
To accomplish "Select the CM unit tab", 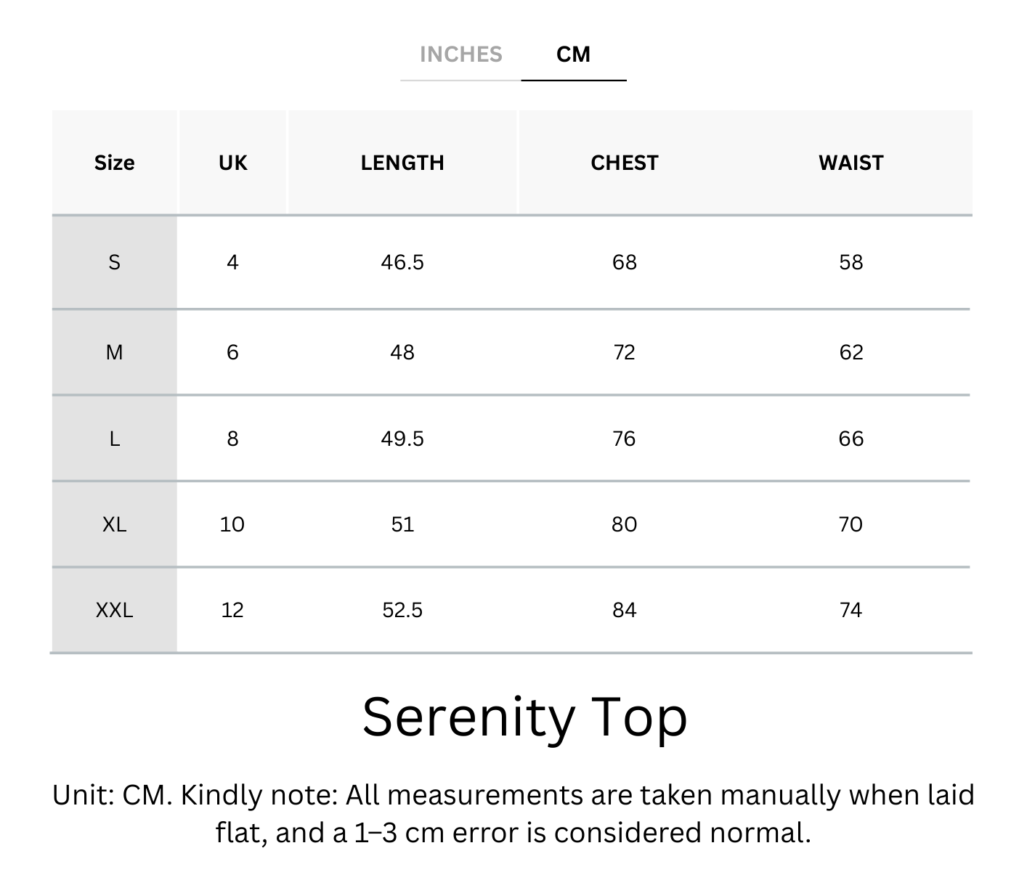I will 573,54.
